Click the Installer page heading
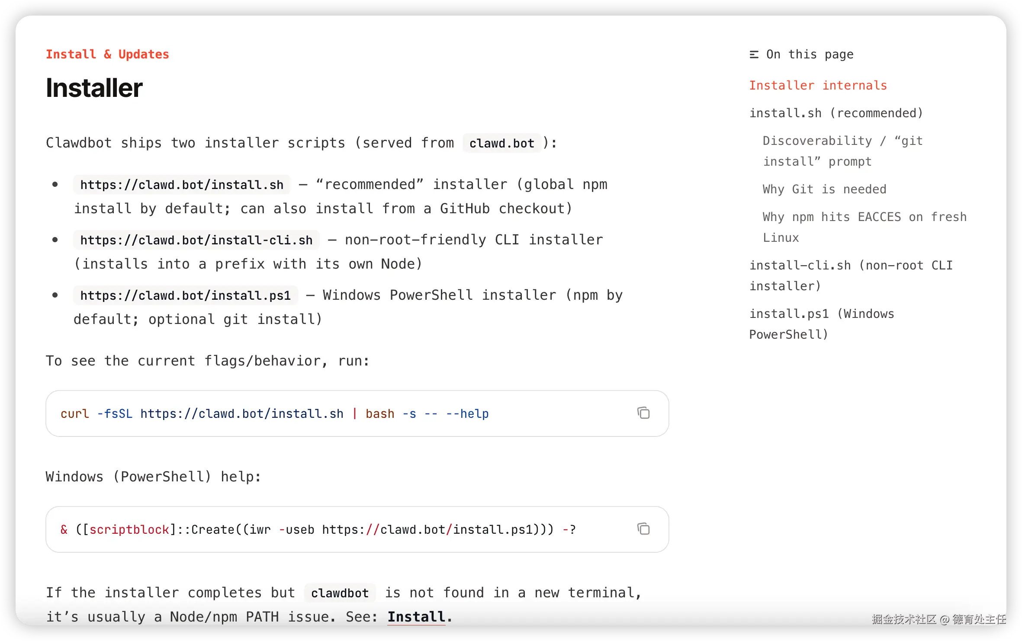Image resolution: width=1022 pixels, height=641 pixels. pyautogui.click(x=94, y=88)
